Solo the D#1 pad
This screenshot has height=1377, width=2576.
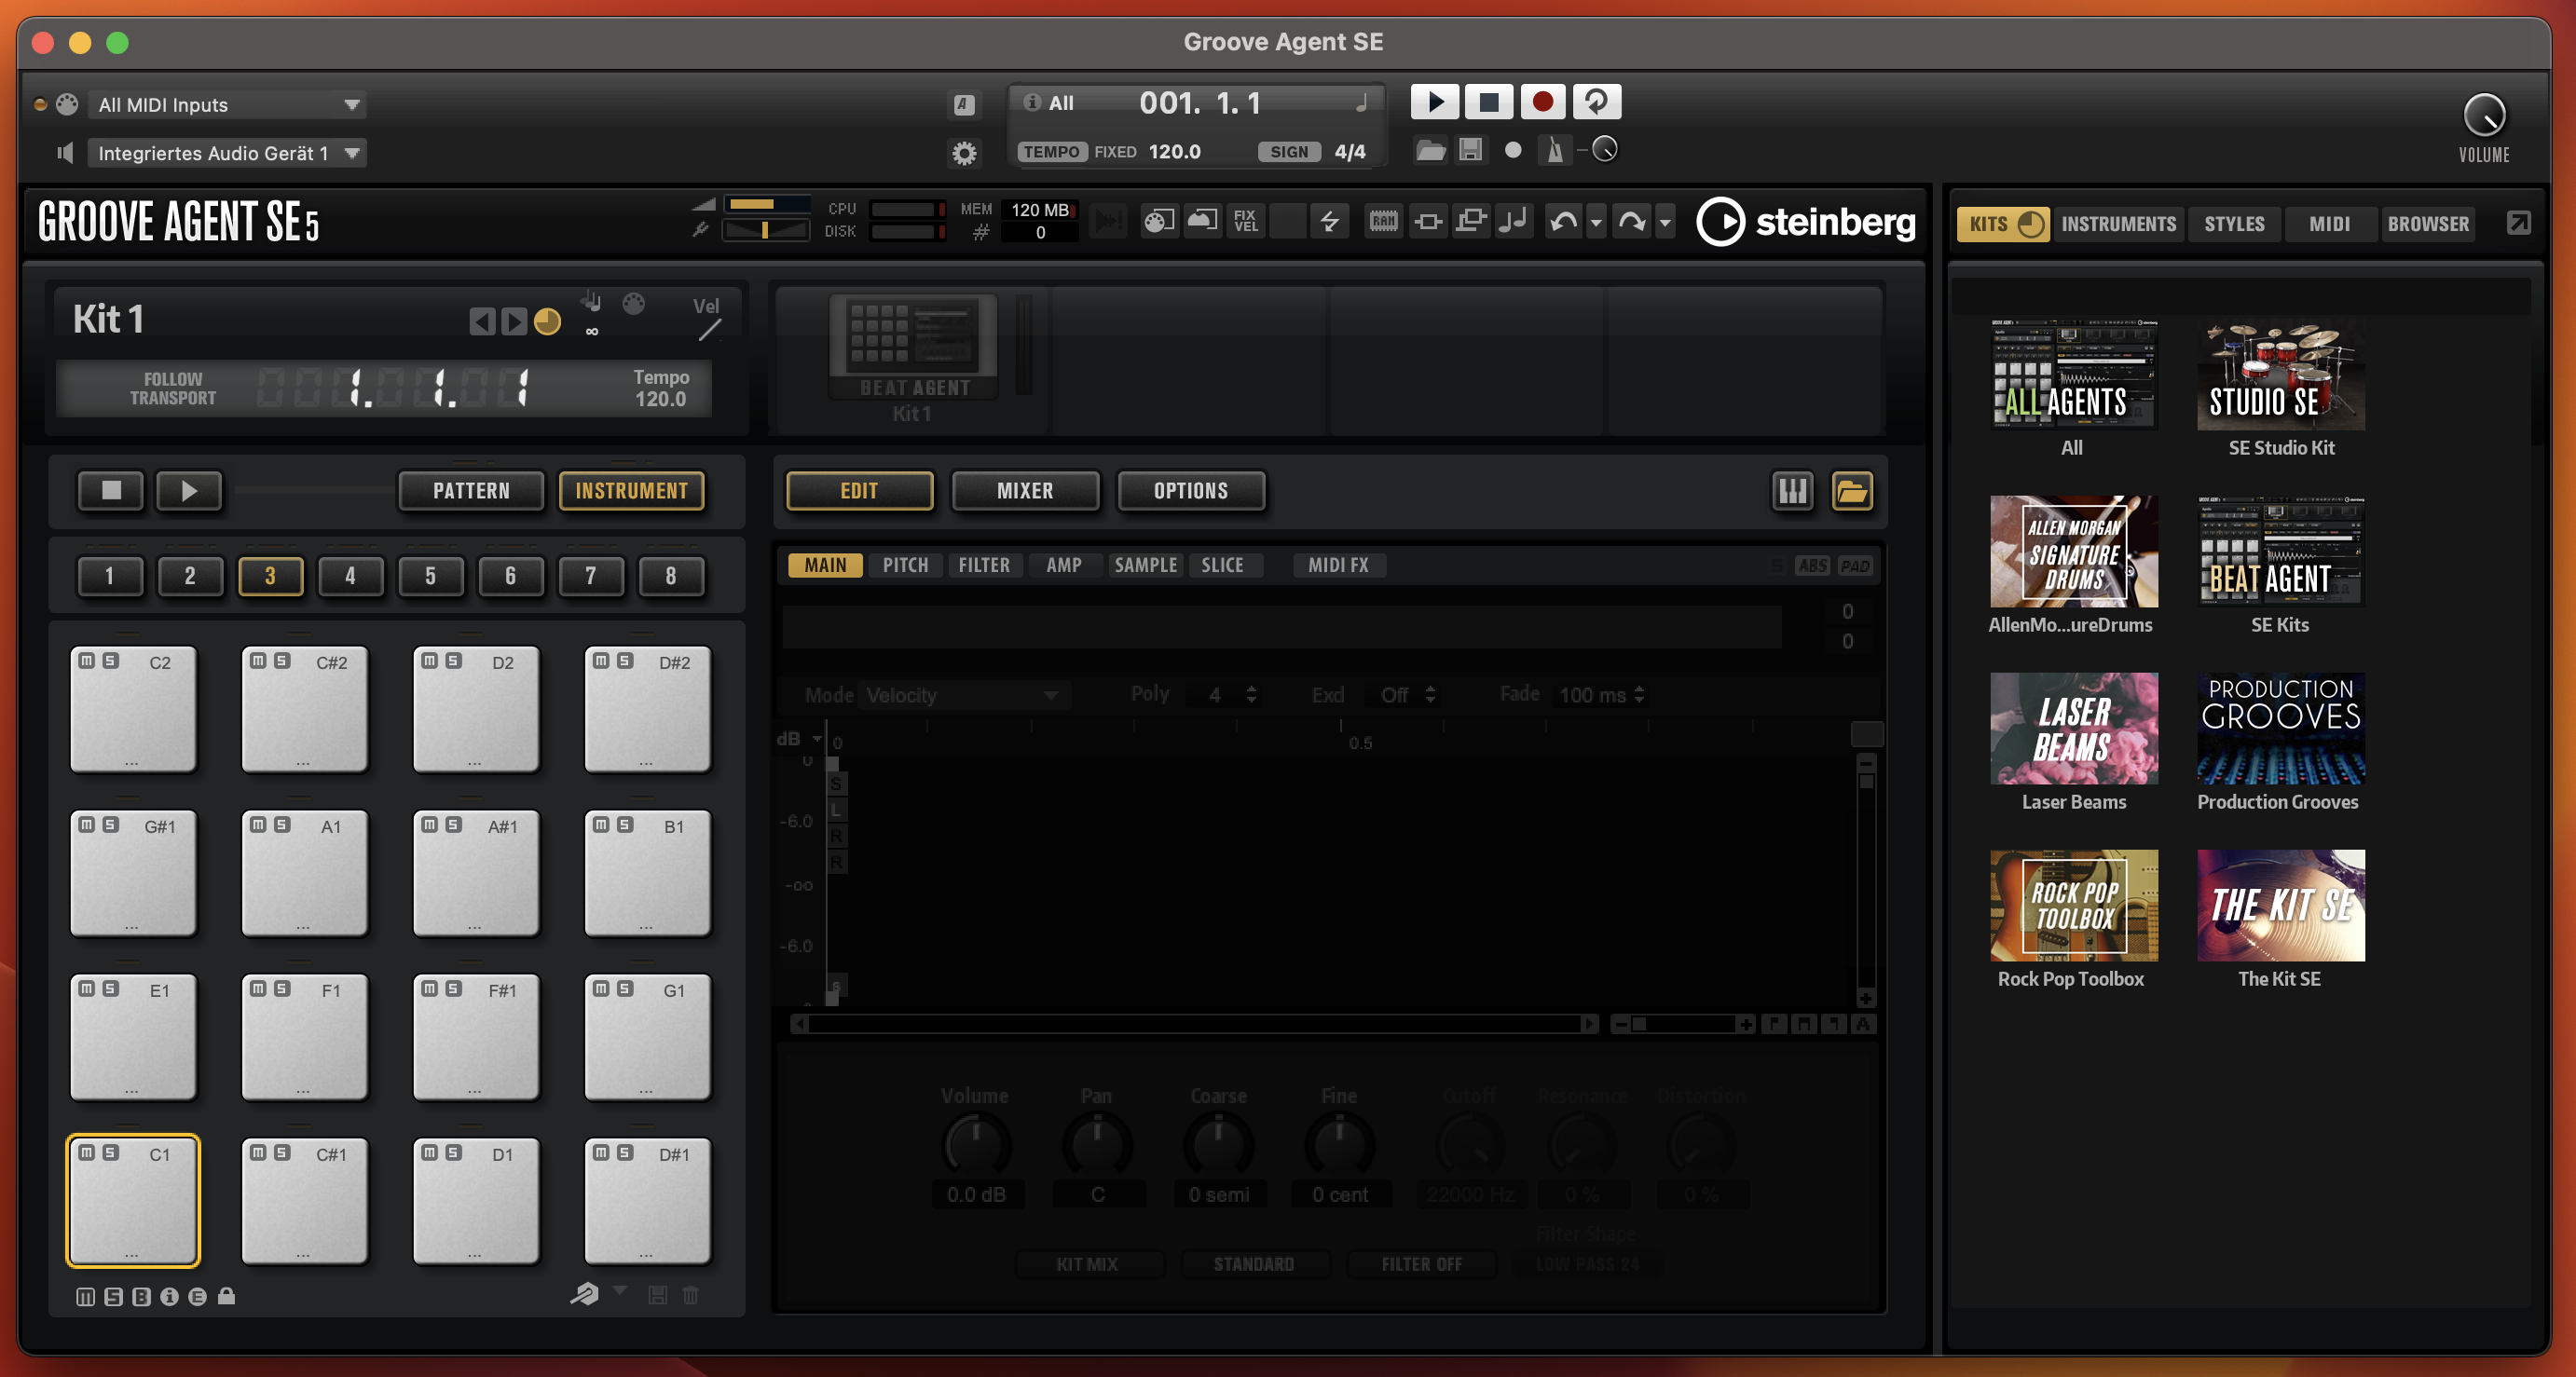625,1153
